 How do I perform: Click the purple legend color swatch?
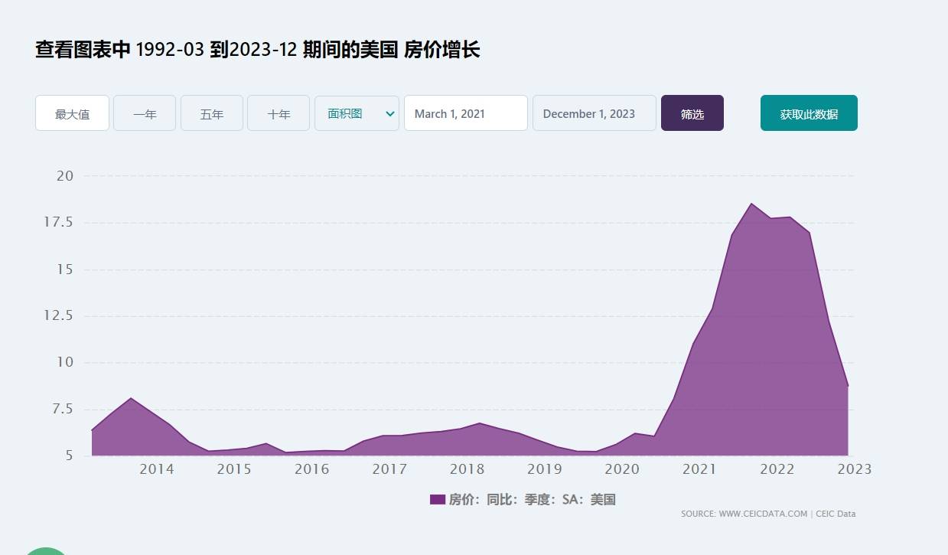(x=438, y=500)
